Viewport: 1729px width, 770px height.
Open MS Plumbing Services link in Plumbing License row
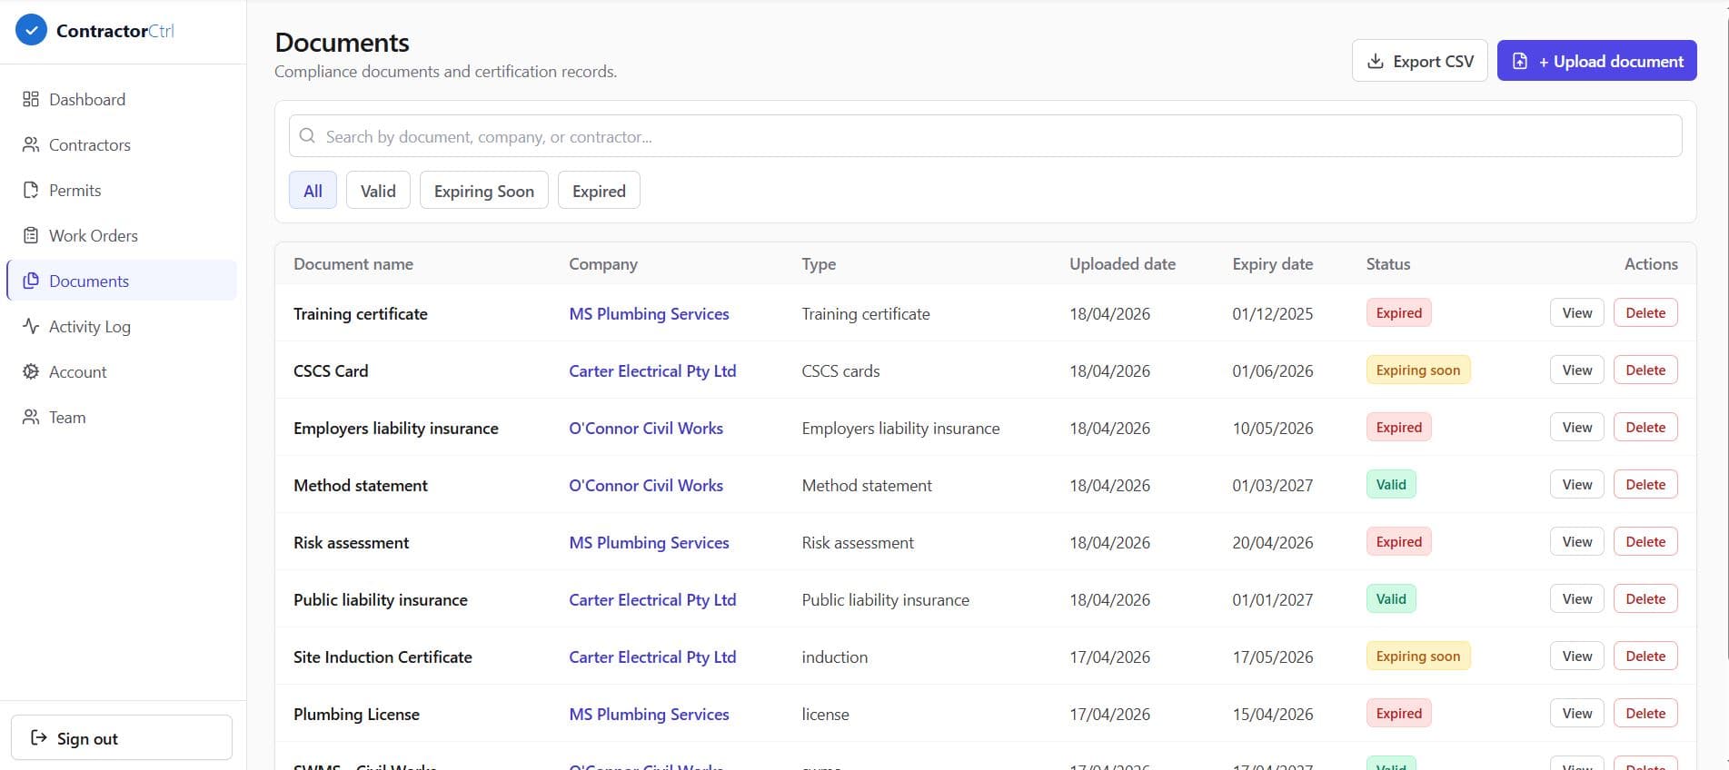coord(649,714)
